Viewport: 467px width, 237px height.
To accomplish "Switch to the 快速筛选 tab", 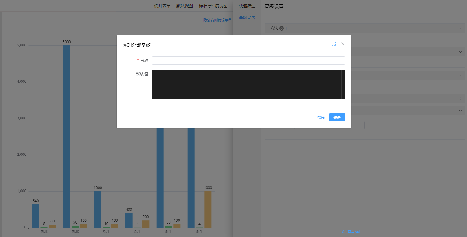I will tap(247, 6).
